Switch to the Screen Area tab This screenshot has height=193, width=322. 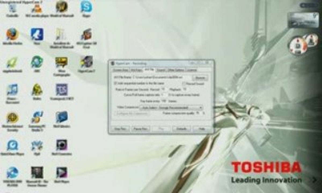[120, 70]
